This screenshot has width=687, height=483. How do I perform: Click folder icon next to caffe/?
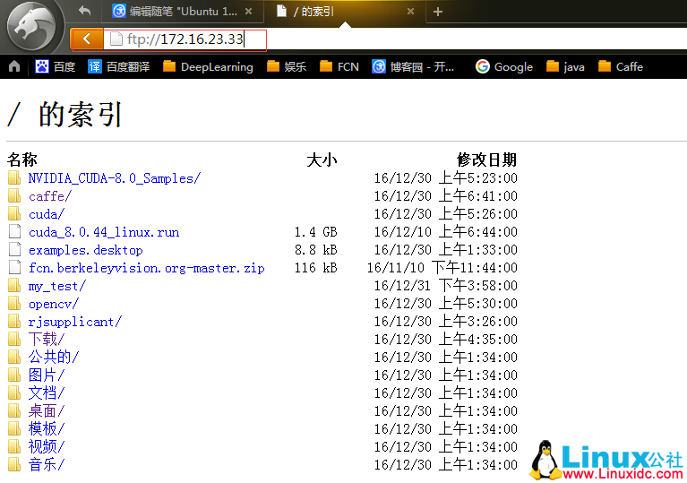pyautogui.click(x=14, y=195)
